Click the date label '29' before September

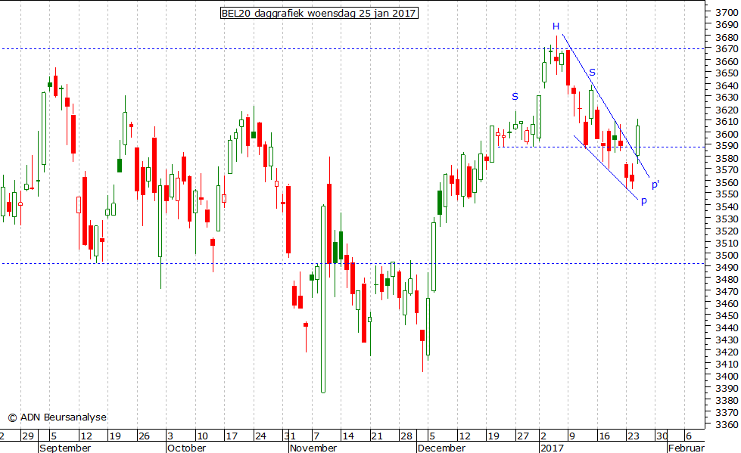pos(28,436)
